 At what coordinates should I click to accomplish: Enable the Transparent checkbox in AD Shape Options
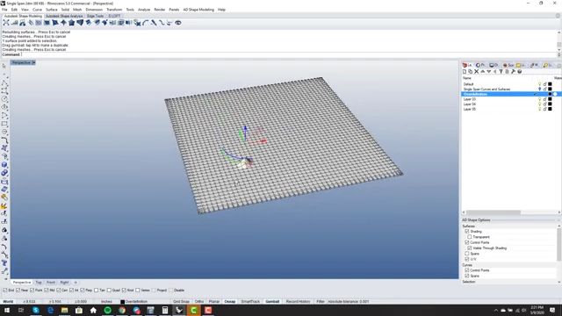click(x=470, y=237)
